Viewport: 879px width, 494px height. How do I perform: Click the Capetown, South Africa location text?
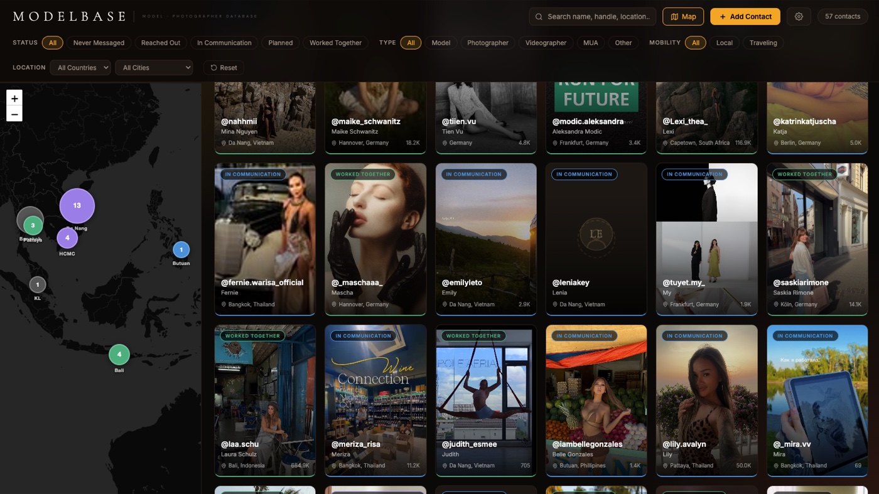click(x=700, y=143)
